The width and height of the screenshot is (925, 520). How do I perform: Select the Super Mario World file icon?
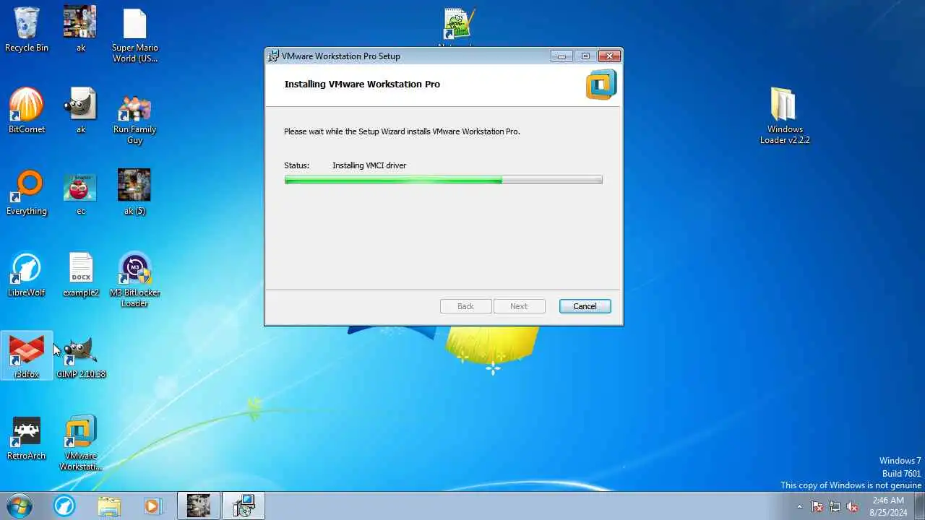coord(134,35)
